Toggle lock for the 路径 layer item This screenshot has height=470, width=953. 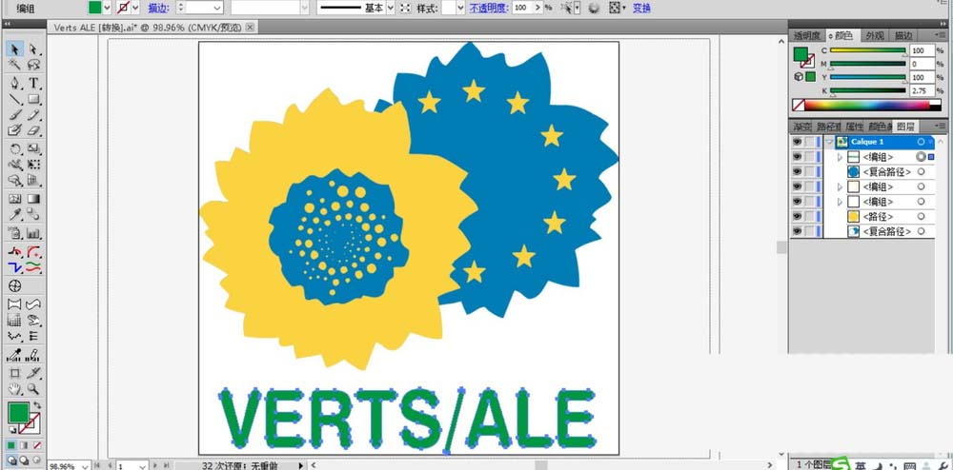[809, 217]
